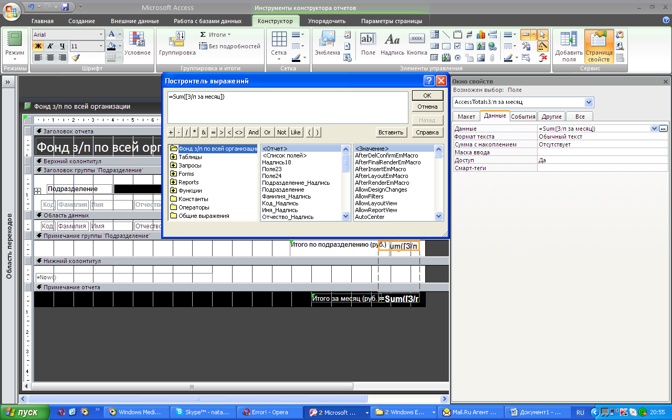This screenshot has width=672, height=420.
Task: Click the expression text box area
Action: click(x=288, y=108)
